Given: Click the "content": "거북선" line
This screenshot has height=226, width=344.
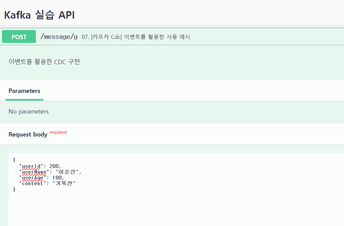Looking at the screenshot, I should tap(47, 183).
